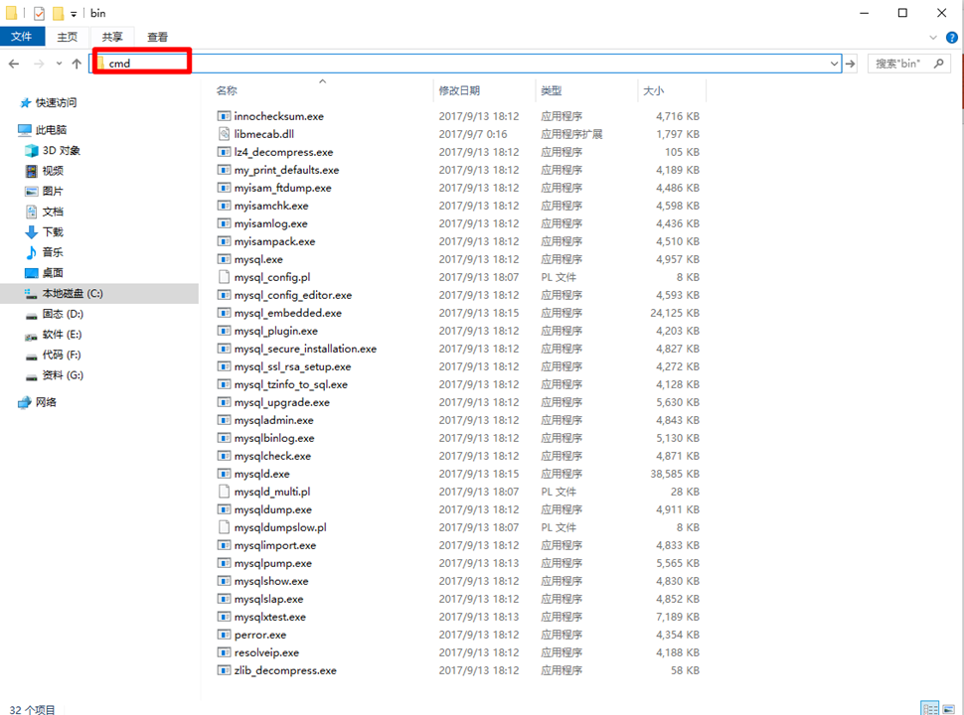The height and width of the screenshot is (715, 964).
Task: Open the help question mark icon
Action: 952,38
